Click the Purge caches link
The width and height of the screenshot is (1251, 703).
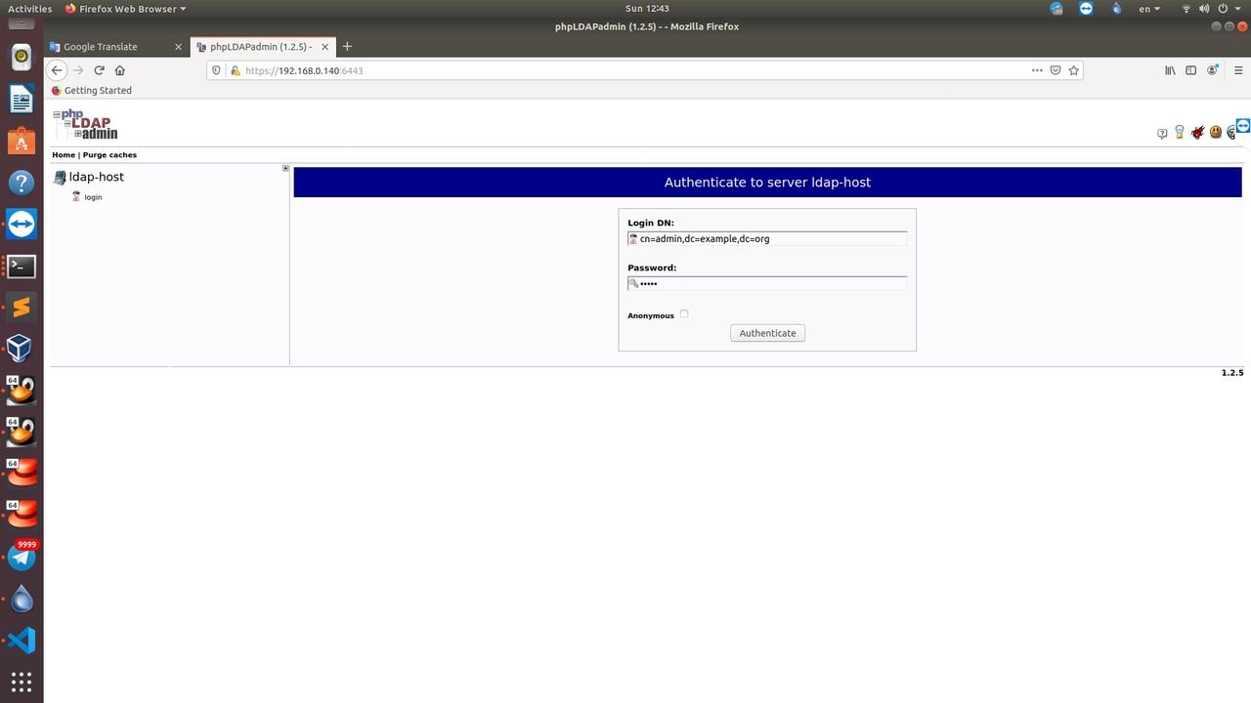point(109,155)
